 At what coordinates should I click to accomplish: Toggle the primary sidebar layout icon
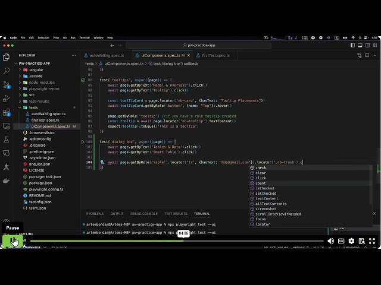[x=352, y=45]
